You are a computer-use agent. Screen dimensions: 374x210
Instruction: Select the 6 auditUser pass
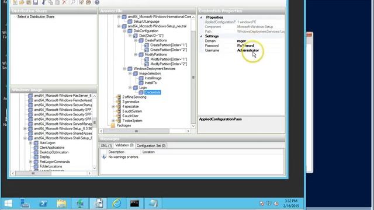point(130,116)
